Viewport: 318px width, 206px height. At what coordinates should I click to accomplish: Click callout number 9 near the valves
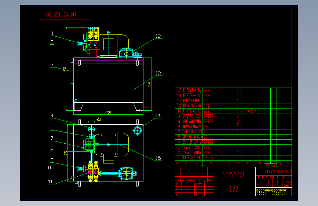tap(52, 160)
